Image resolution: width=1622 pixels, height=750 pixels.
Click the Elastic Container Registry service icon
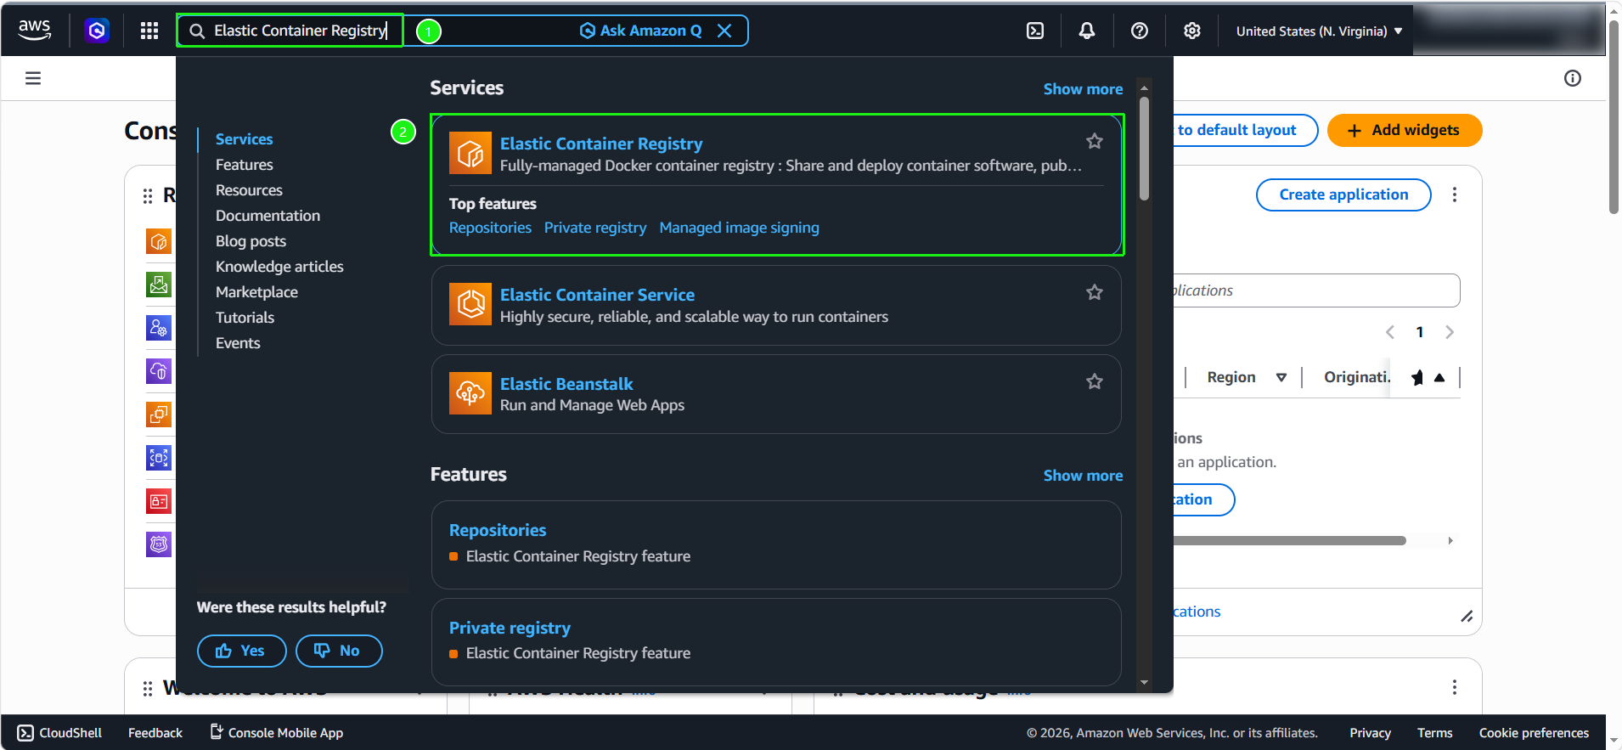pyautogui.click(x=470, y=153)
